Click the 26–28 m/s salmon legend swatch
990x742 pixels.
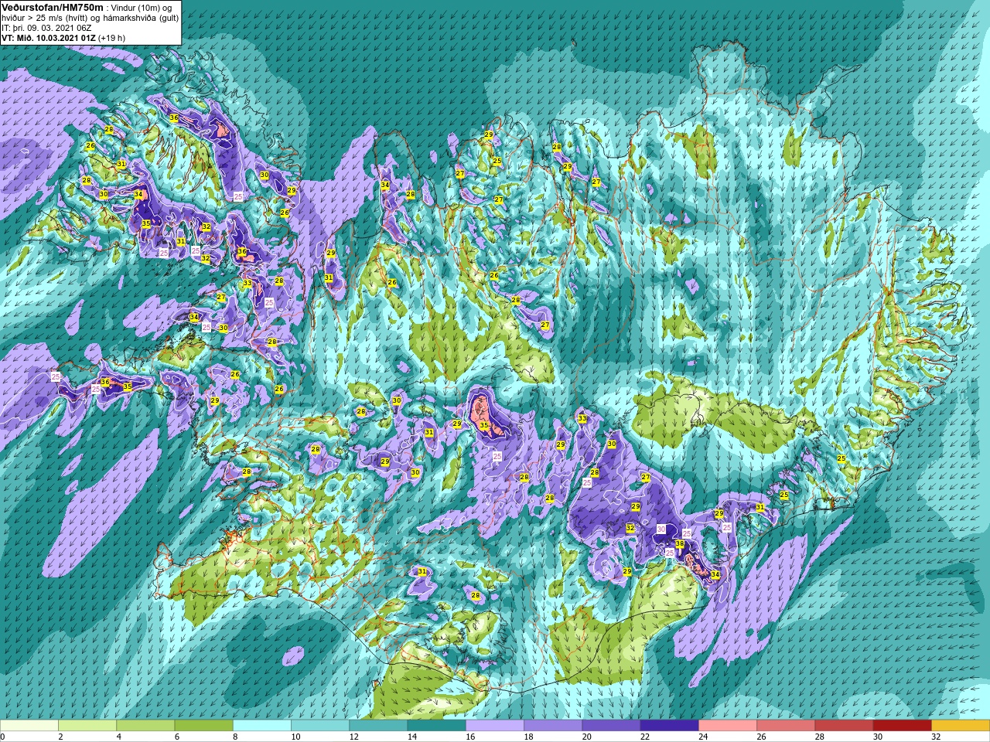tap(786, 726)
